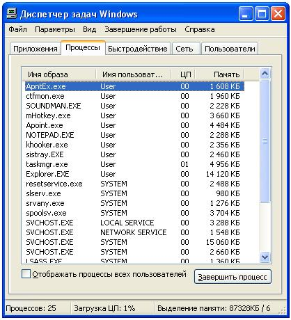Click scrollbar up arrow in process list
The width and height of the screenshot is (291, 320).
[x=265, y=74]
